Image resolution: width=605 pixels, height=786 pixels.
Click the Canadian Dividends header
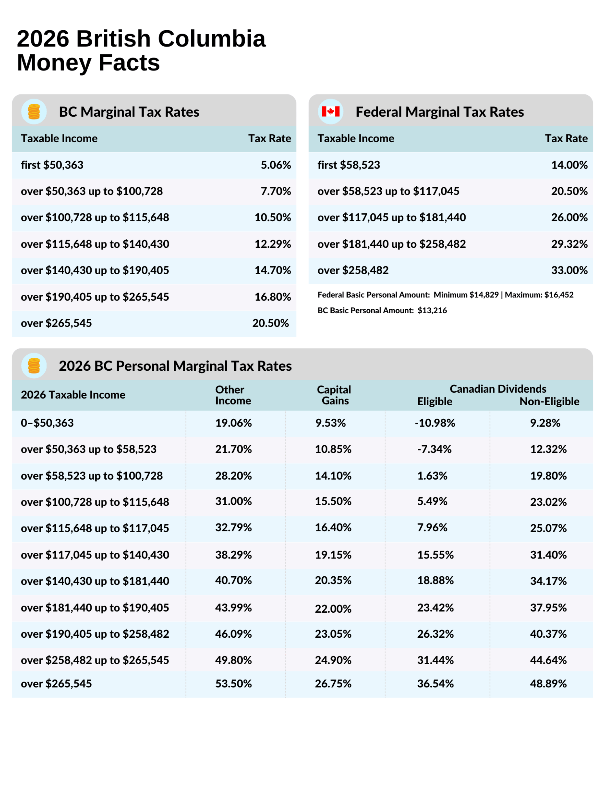coord(498,389)
